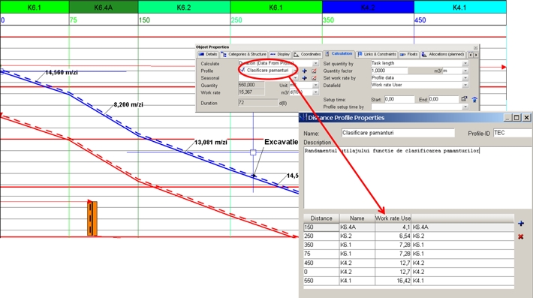
Task: Expand the Set work rate by dropdown
Action: (x=465, y=78)
